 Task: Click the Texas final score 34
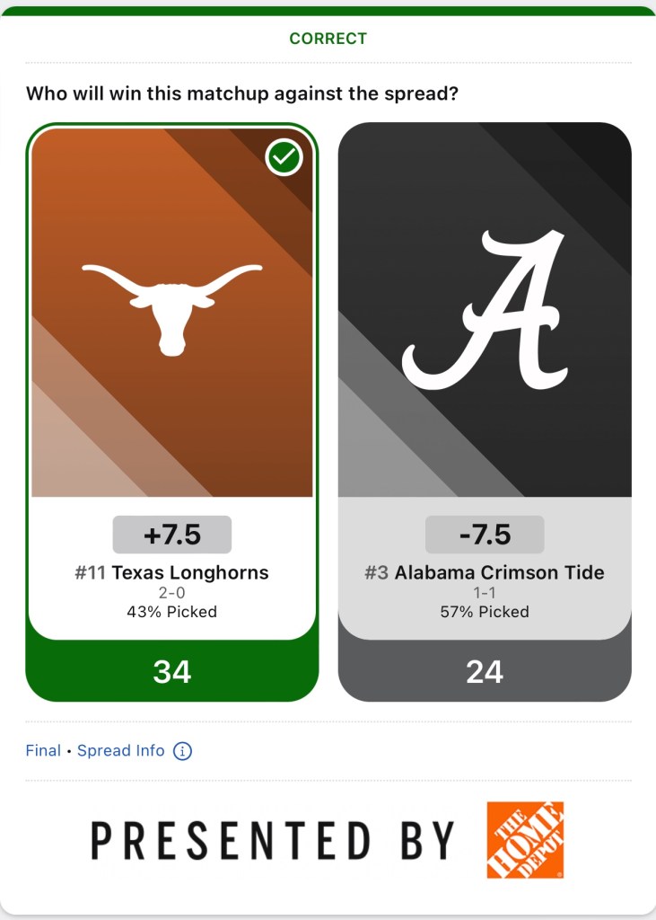[x=171, y=671]
